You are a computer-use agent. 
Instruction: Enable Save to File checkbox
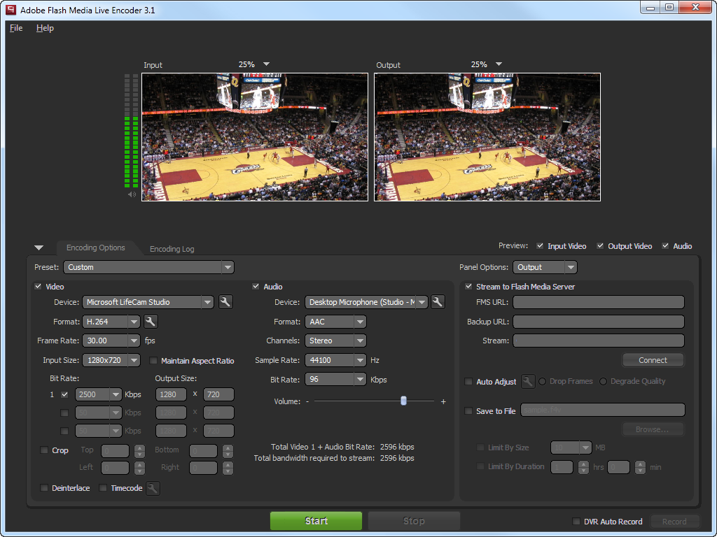coord(468,410)
